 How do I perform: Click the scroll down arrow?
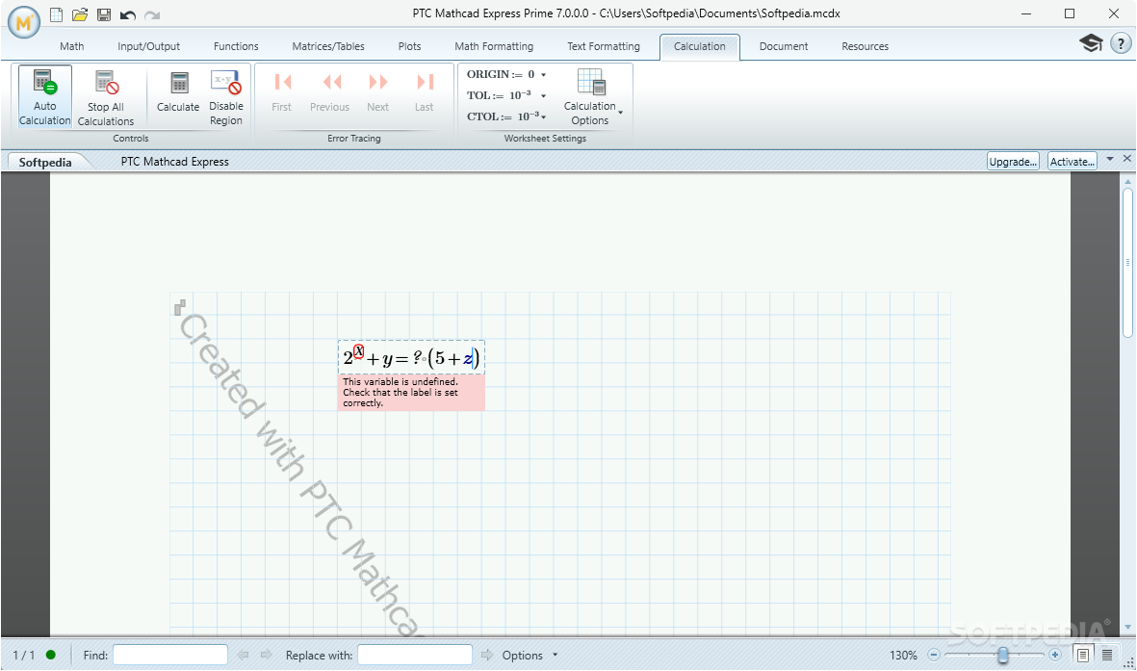tap(1127, 628)
